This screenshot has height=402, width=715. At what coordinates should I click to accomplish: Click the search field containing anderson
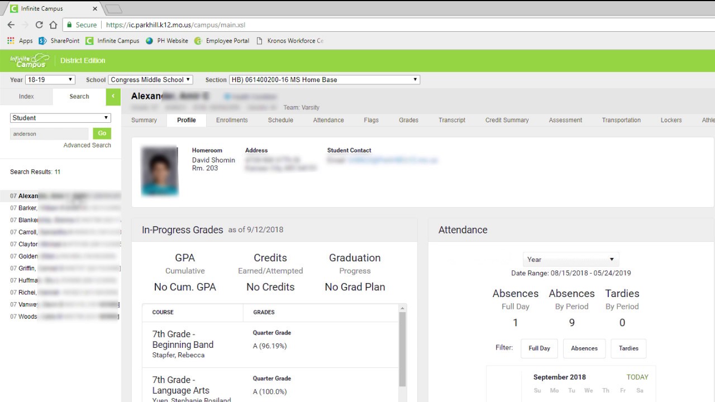[49, 134]
